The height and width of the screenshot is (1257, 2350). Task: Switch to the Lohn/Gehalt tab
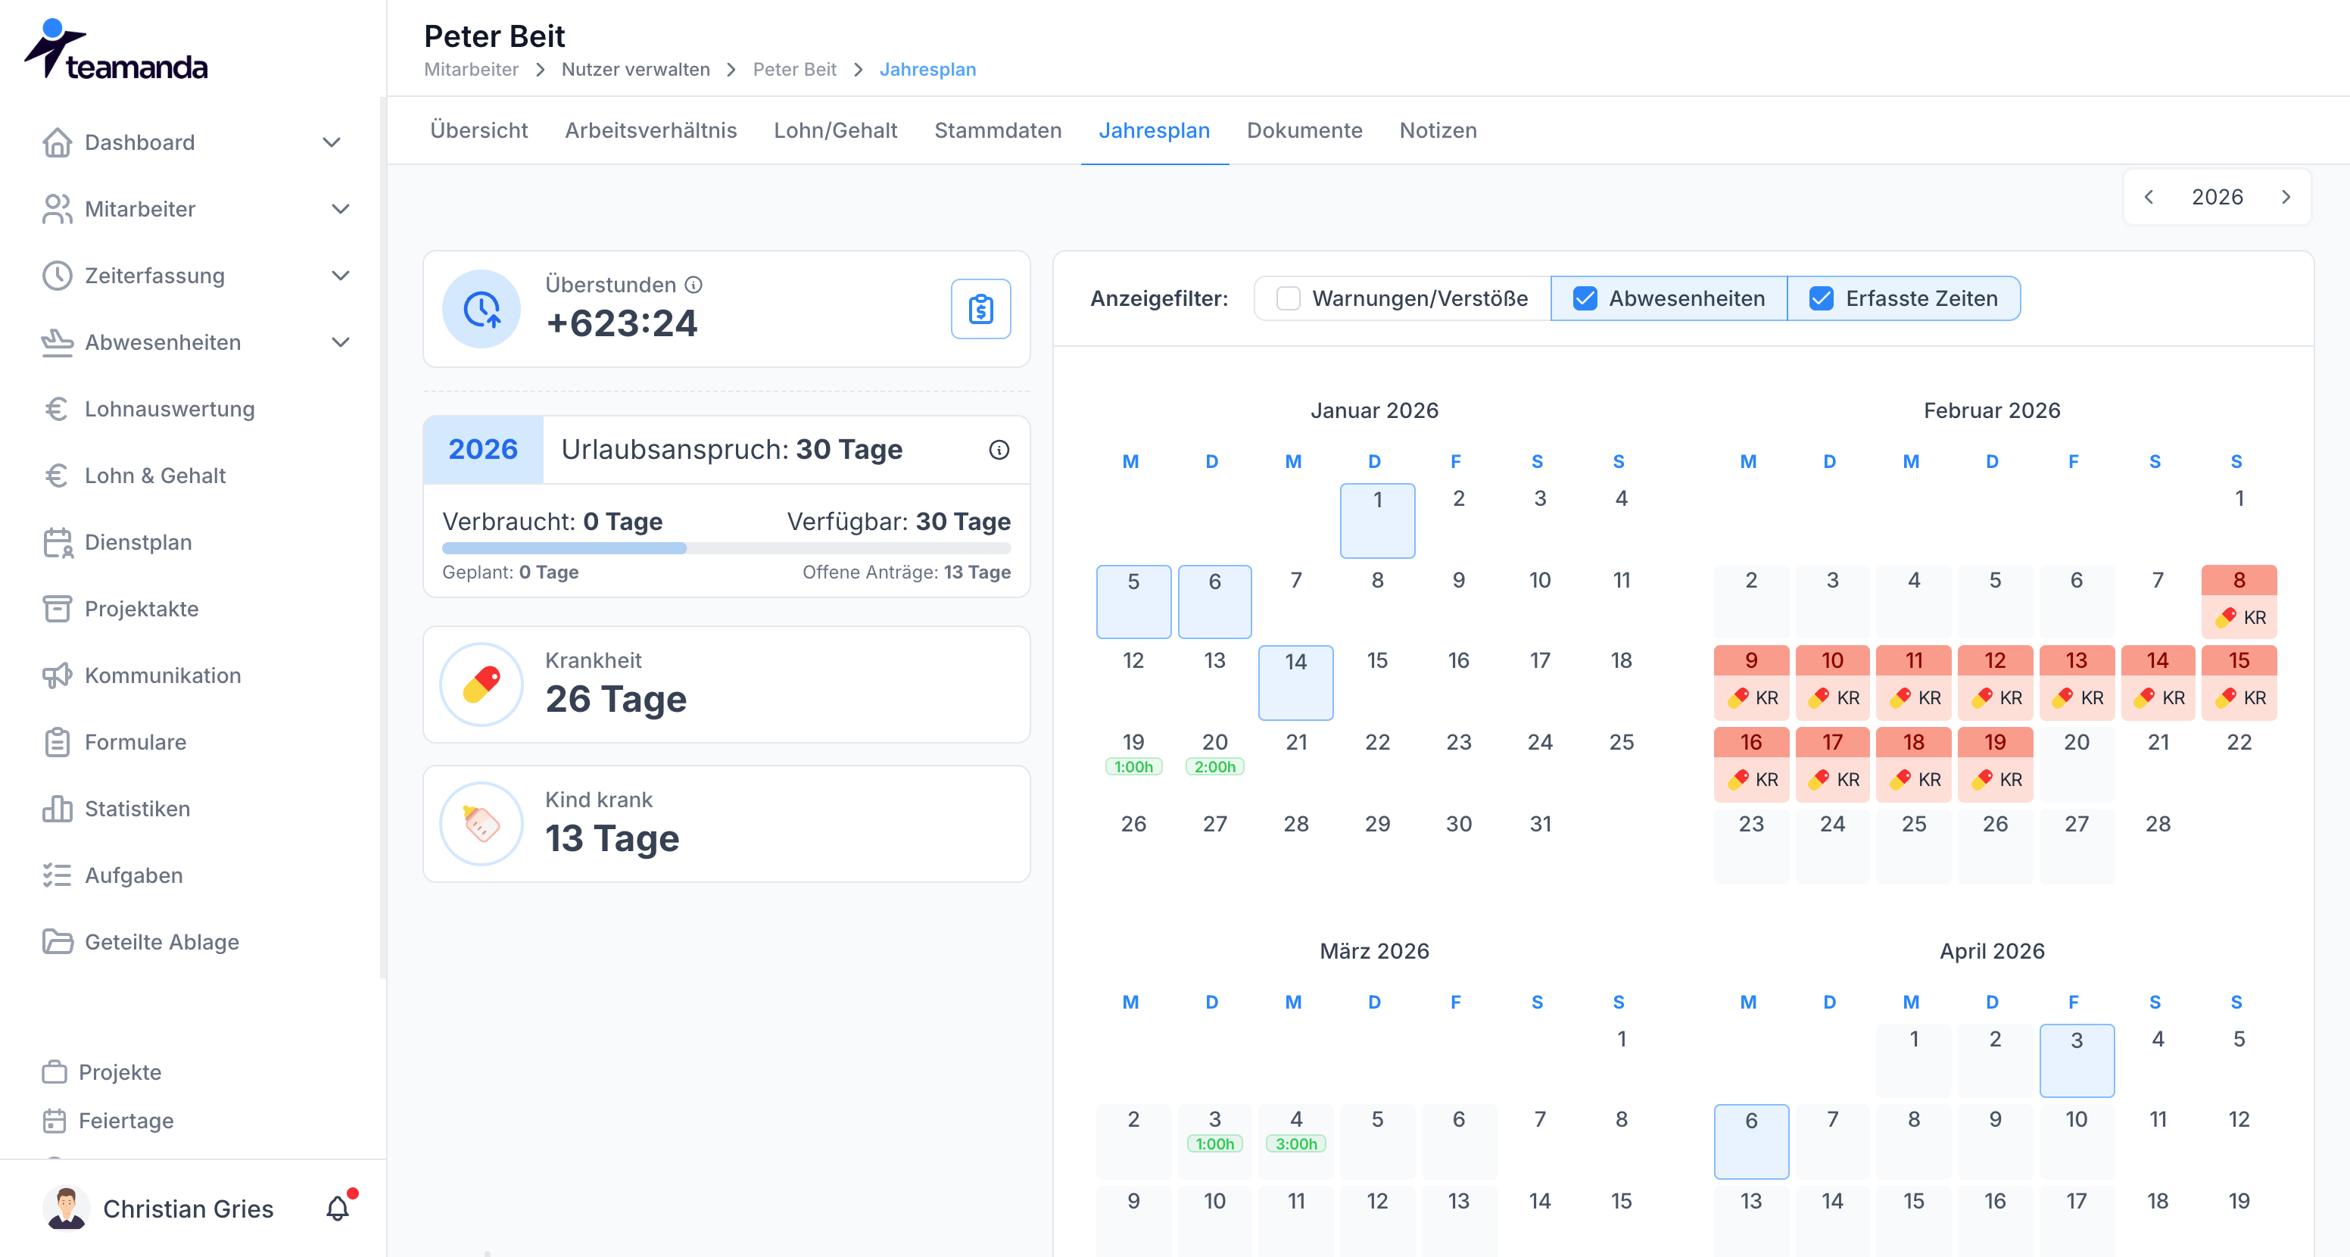[x=836, y=130]
